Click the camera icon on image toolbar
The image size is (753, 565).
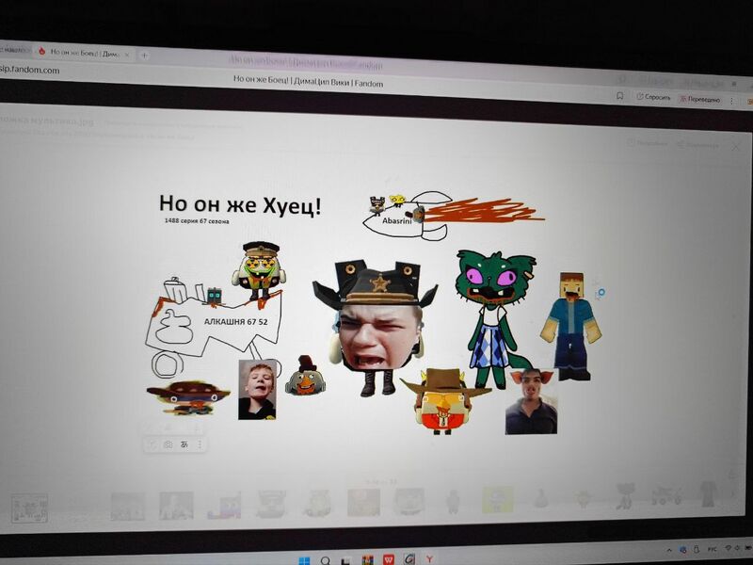coord(168,444)
